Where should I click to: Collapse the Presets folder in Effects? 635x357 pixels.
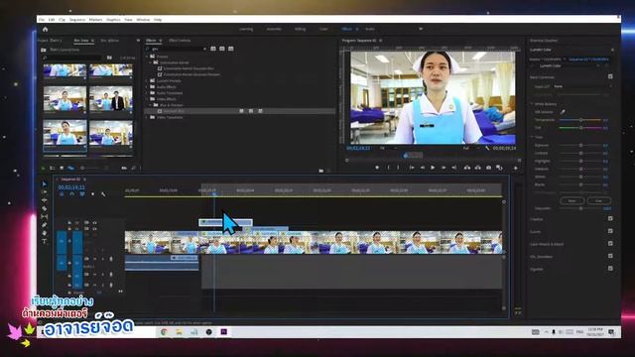point(147,57)
